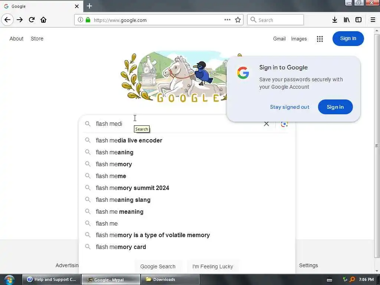The height and width of the screenshot is (285, 380).
Task: Open the Store link
Action: pos(37,39)
